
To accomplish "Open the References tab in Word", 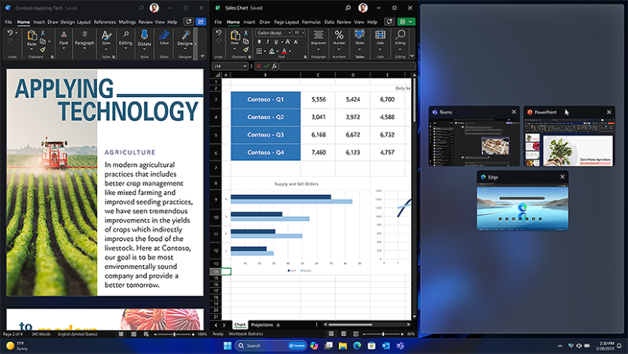I will [x=105, y=22].
